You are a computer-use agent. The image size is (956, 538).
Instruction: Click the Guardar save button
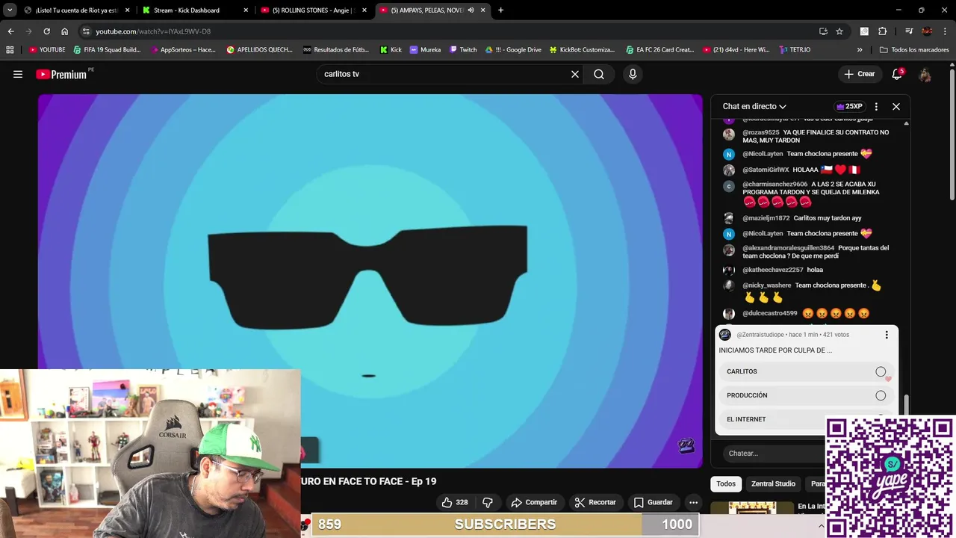click(x=654, y=502)
